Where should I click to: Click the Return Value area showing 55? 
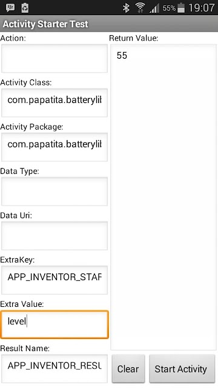point(163,197)
